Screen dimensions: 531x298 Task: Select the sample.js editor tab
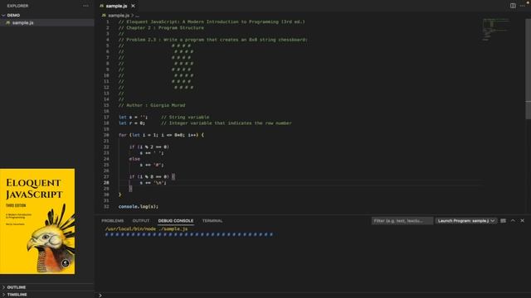[x=117, y=6]
